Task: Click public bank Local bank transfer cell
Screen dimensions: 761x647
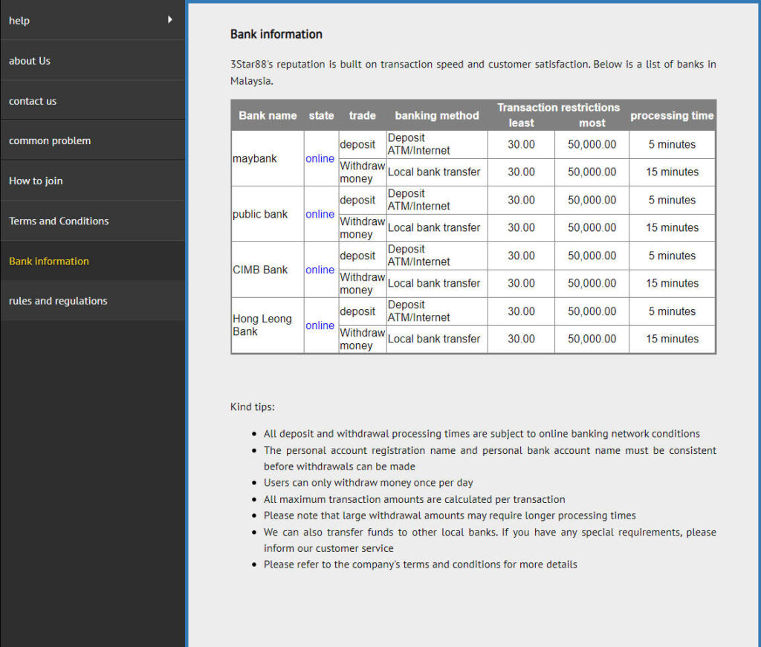Action: coord(437,228)
